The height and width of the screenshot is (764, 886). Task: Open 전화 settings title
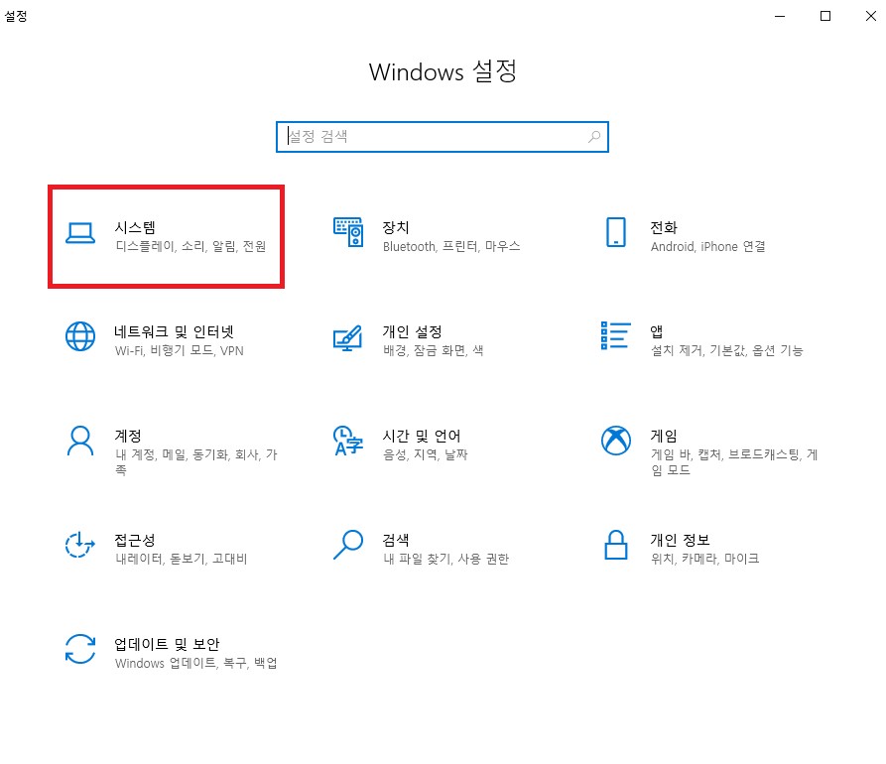(x=664, y=227)
